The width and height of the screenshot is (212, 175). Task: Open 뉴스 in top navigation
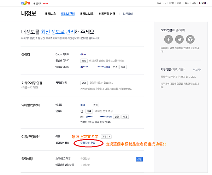(187, 3)
